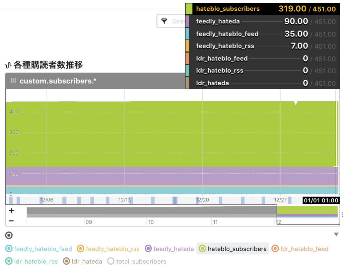Toggle feedly_hateblo_rss series visibility

tap(108, 249)
